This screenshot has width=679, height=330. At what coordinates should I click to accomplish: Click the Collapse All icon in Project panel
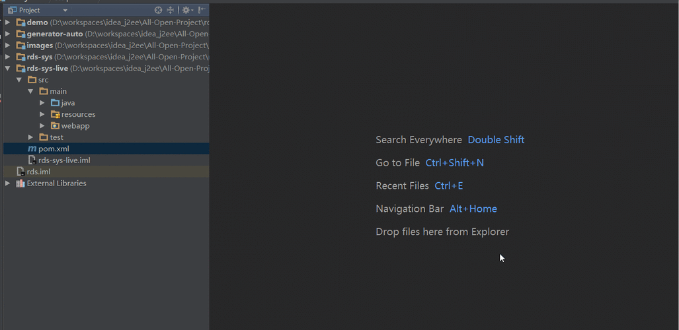pos(170,10)
